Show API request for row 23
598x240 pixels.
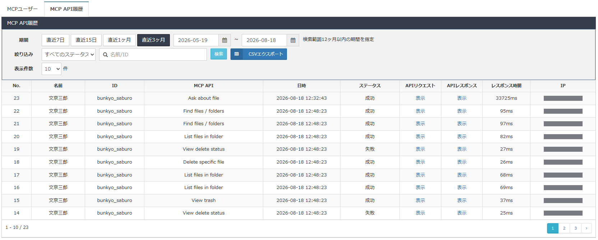(x=420, y=98)
